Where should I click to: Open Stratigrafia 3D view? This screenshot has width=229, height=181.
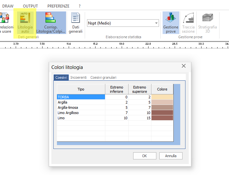[x=207, y=23]
